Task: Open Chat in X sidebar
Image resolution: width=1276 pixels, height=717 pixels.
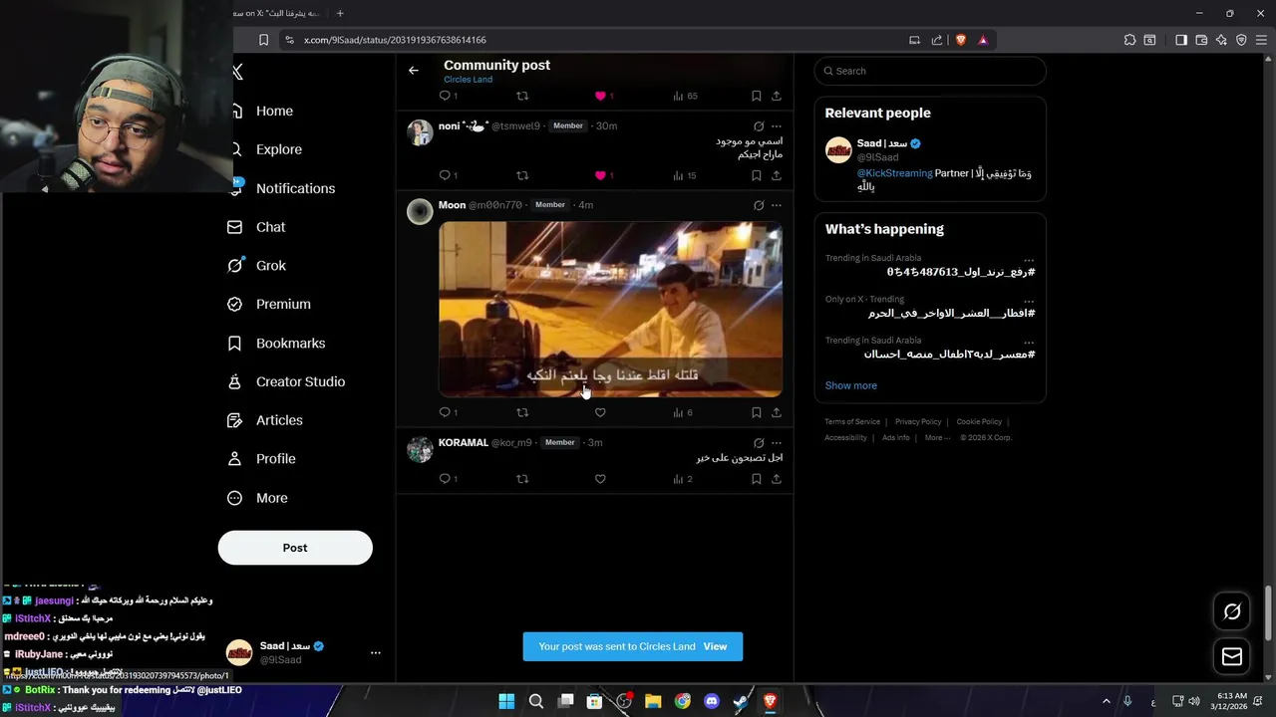Action: click(270, 227)
